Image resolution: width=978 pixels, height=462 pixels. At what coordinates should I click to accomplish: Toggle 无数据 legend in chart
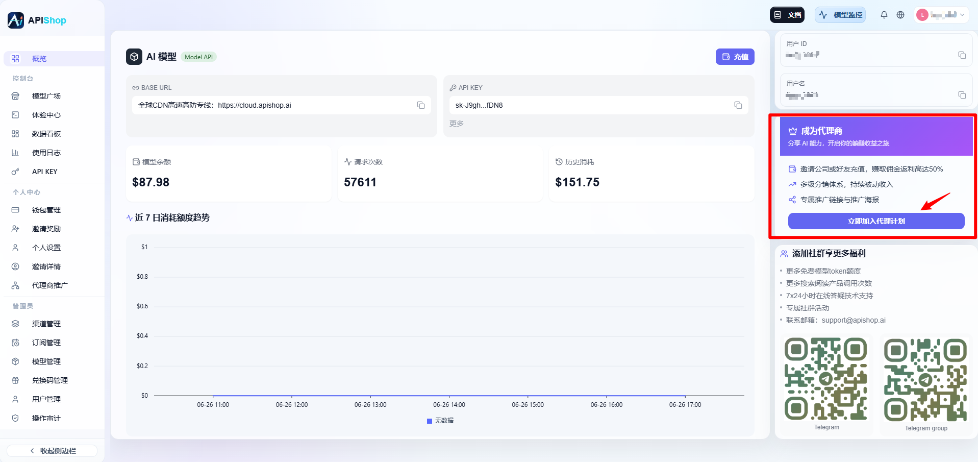440,421
